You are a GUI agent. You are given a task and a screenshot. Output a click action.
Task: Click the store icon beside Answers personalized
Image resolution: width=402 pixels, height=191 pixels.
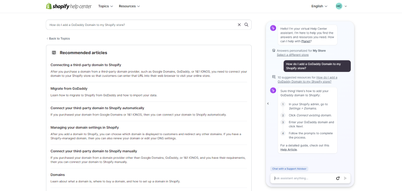[x=274, y=50]
